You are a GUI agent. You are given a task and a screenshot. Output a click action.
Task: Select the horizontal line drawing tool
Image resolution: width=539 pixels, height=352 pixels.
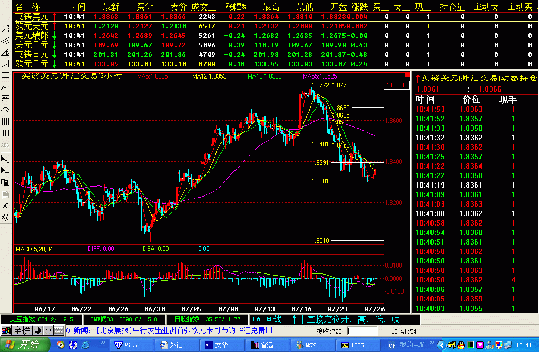coord(5,17)
